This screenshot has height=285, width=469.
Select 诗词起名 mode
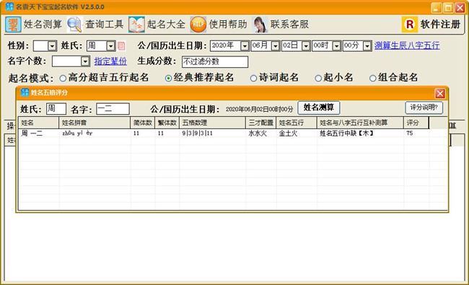tap(254, 79)
